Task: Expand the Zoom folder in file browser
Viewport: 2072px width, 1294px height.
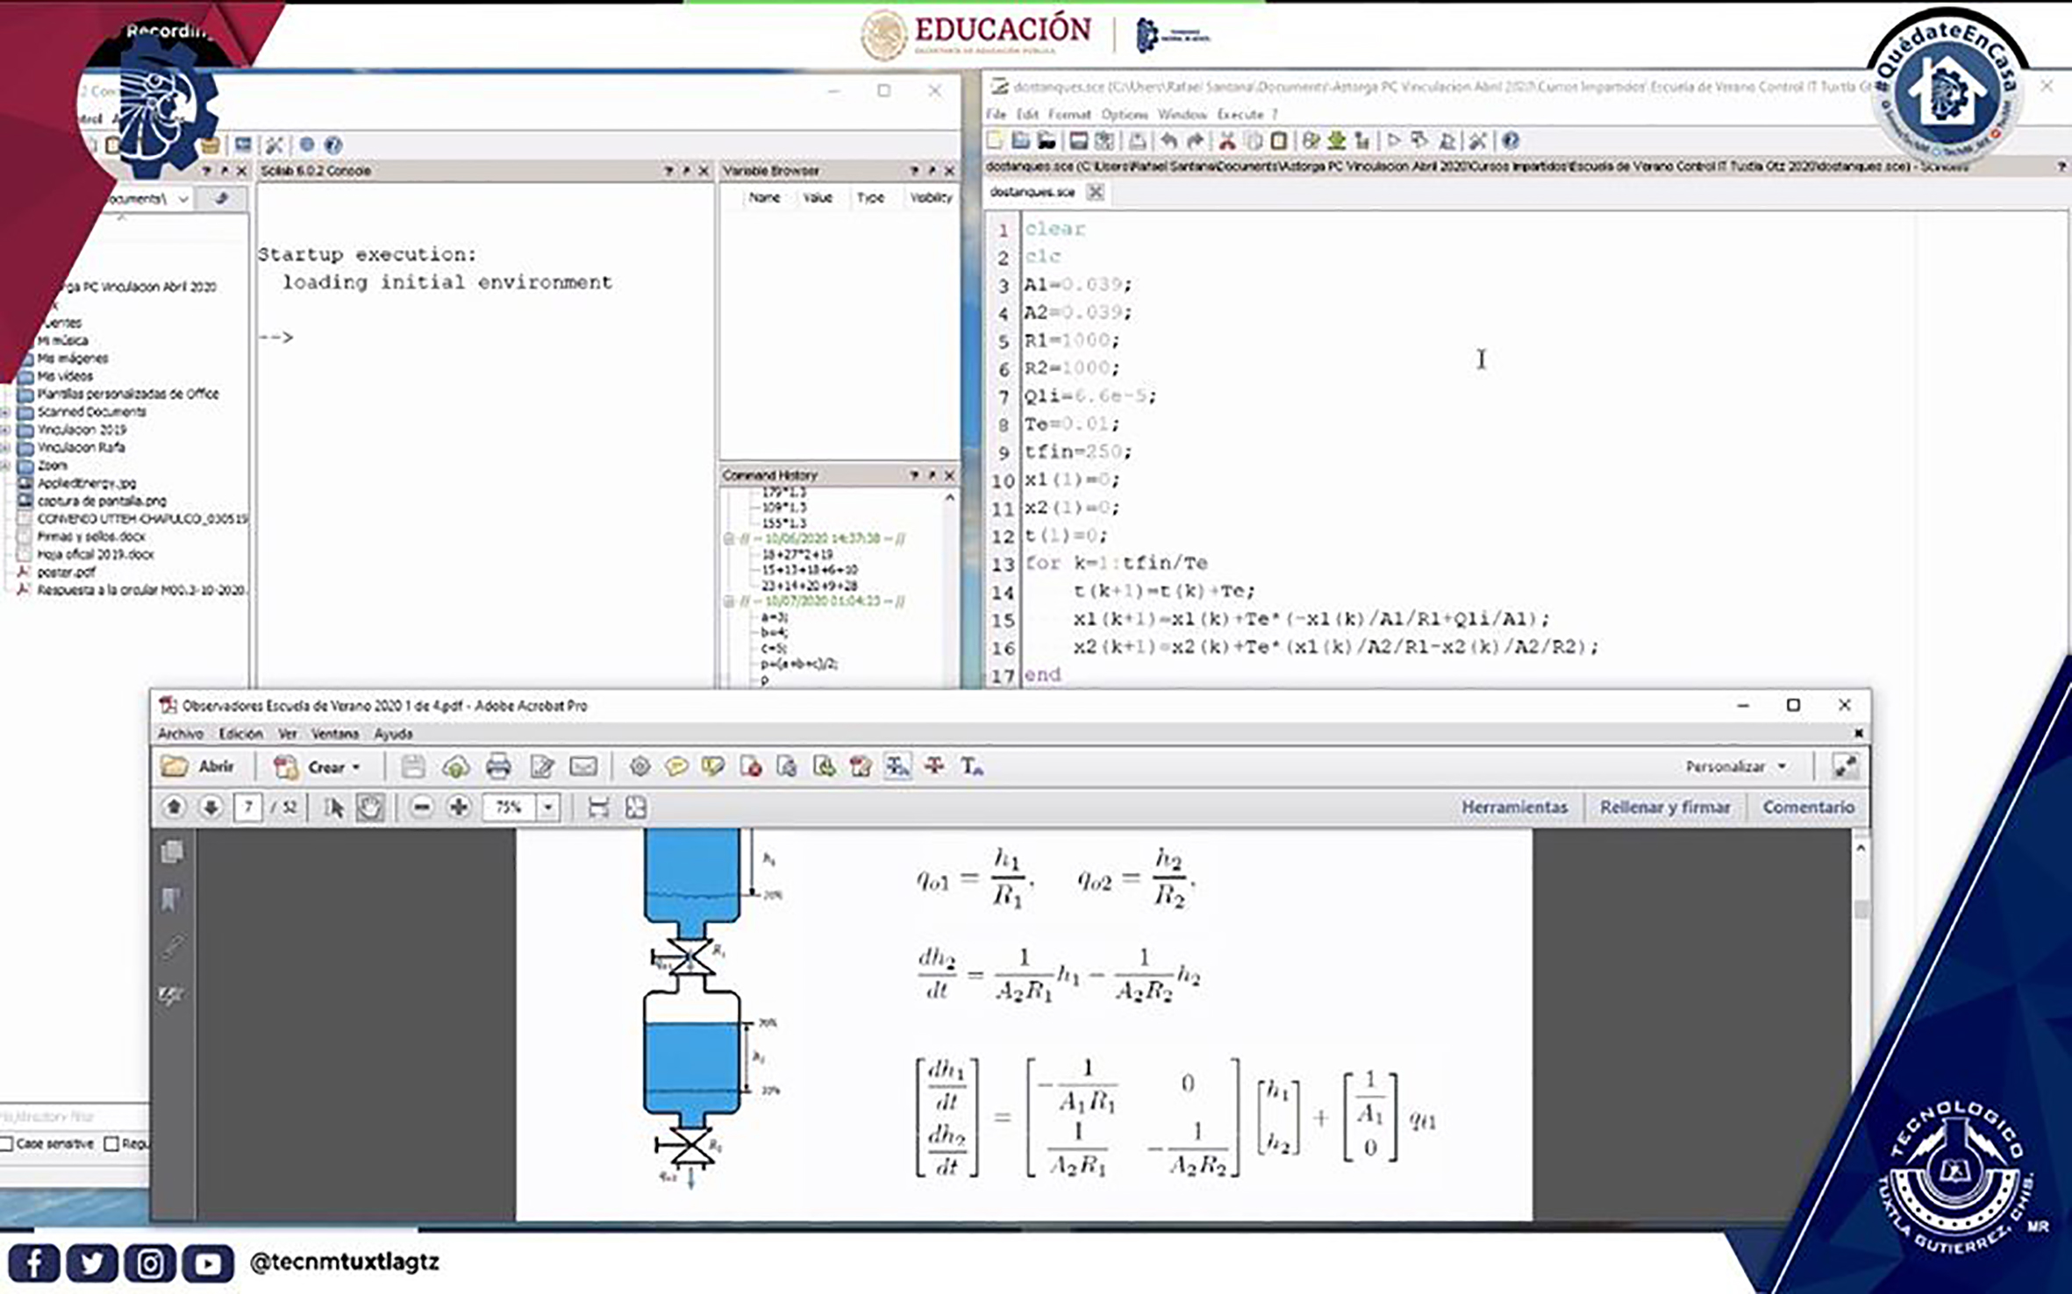Action: pyautogui.click(x=6, y=466)
